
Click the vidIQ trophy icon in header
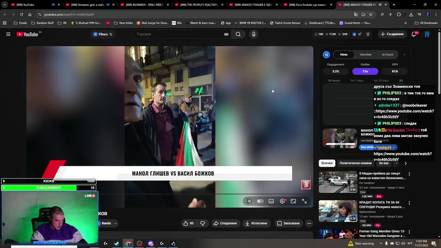(368, 34)
